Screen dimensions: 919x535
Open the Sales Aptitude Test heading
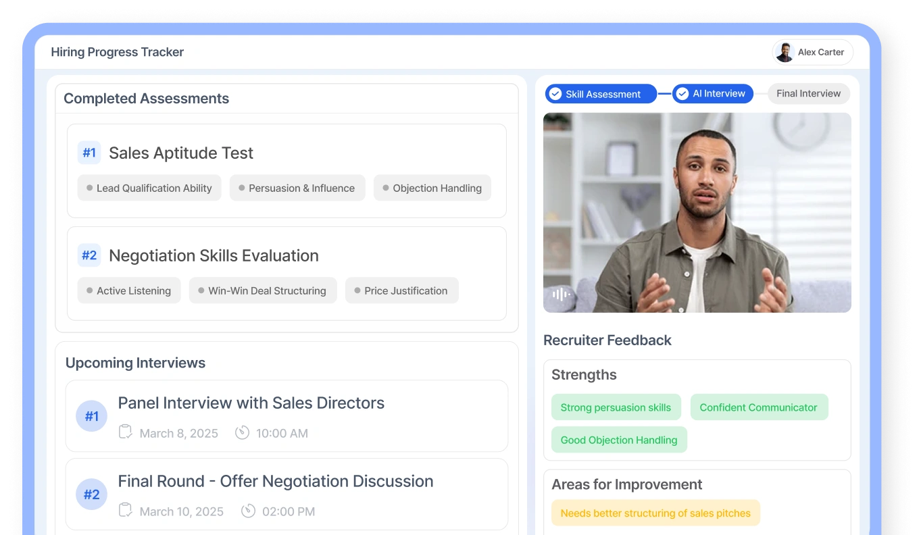(181, 153)
